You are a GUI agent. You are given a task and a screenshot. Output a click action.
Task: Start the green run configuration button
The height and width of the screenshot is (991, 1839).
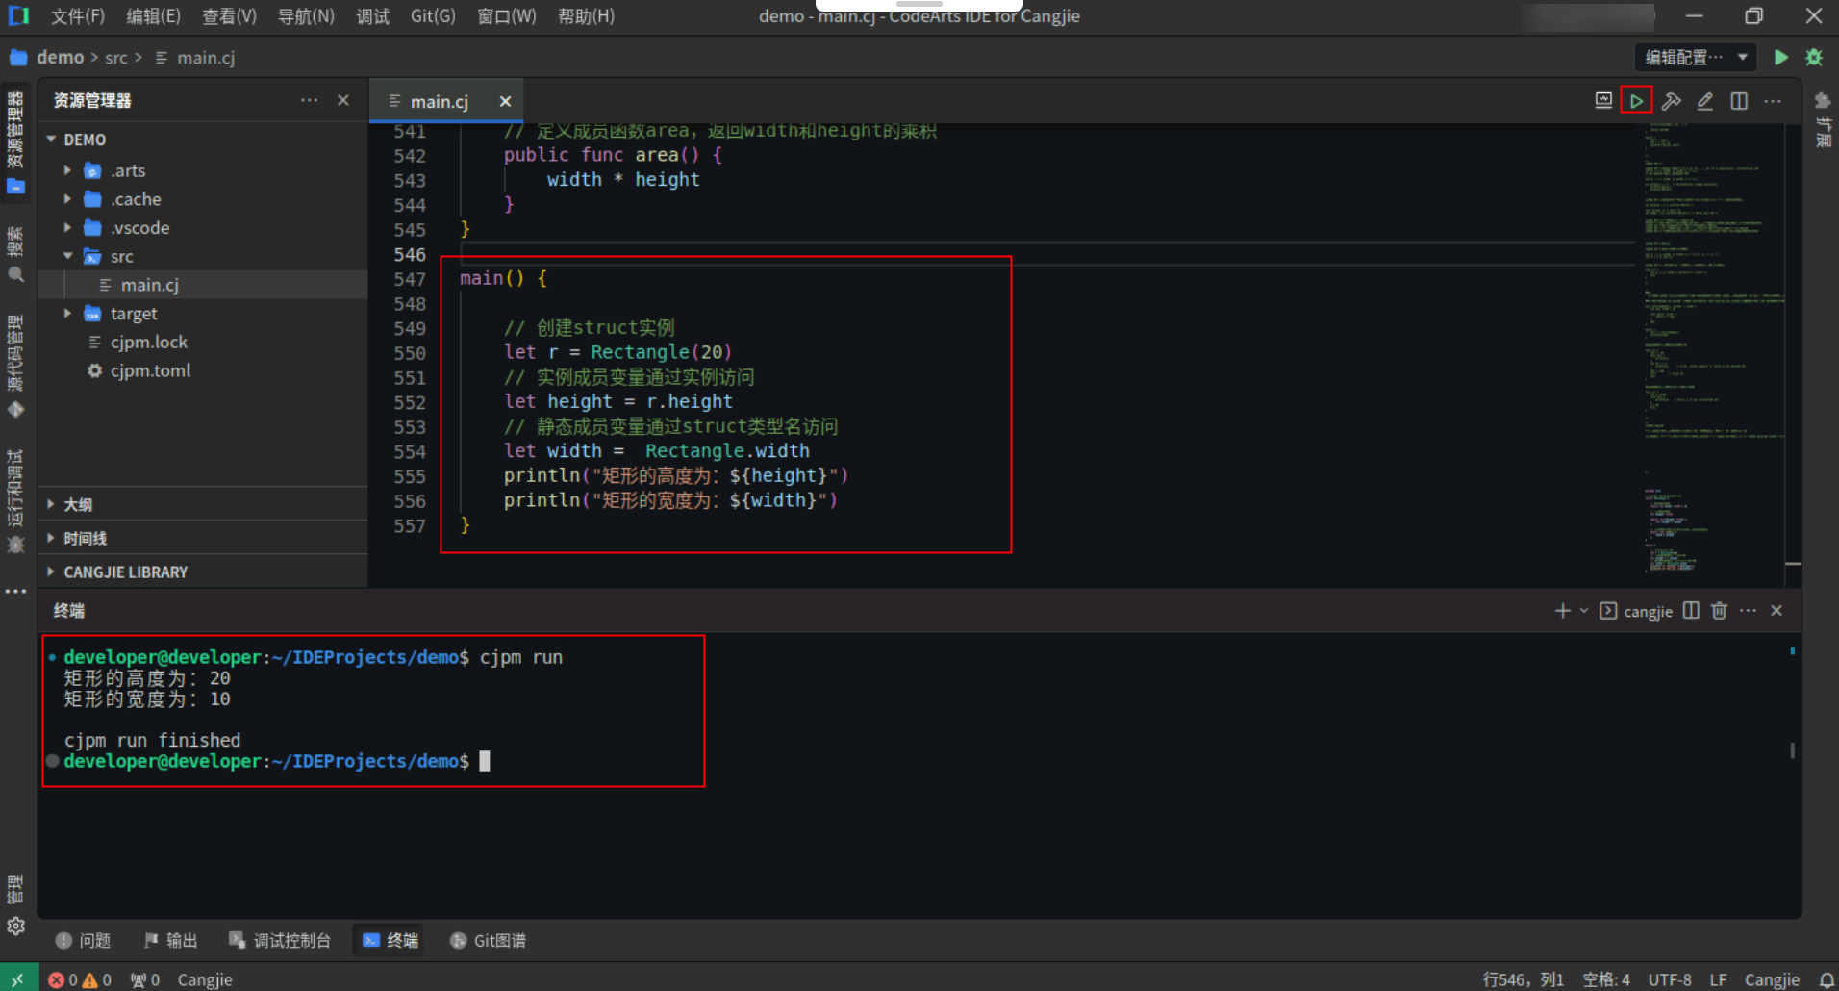point(1780,57)
